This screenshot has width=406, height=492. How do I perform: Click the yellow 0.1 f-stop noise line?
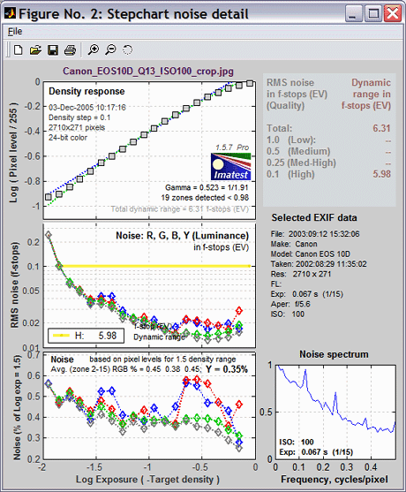coord(156,266)
